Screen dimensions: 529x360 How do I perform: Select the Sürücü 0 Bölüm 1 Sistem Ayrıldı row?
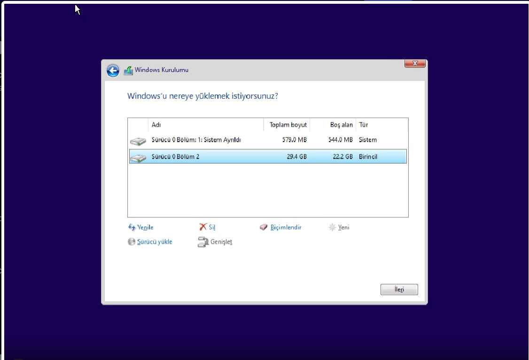[x=196, y=140]
